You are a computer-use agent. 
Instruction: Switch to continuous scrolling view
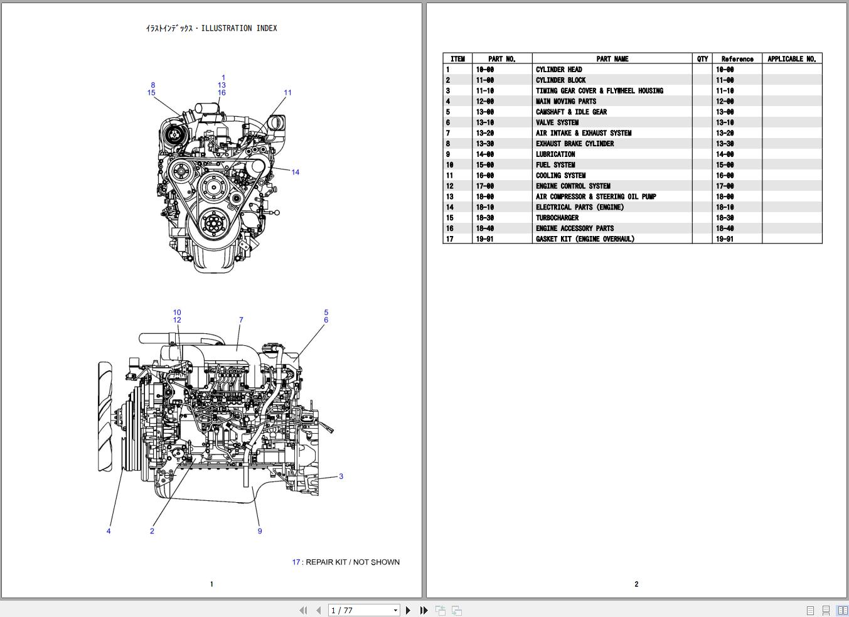[826, 610]
